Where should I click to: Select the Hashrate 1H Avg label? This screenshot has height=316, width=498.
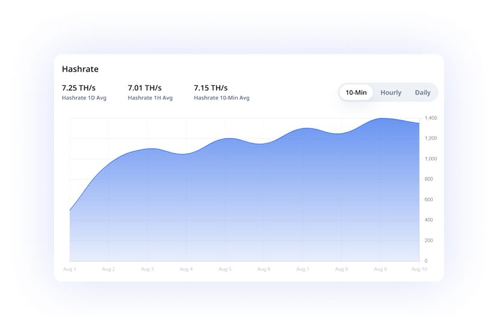click(150, 98)
